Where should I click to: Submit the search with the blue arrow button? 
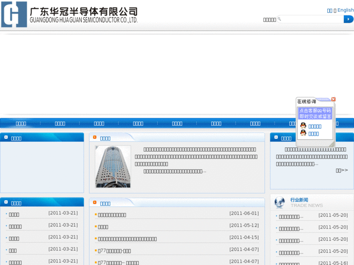(x=348, y=19)
